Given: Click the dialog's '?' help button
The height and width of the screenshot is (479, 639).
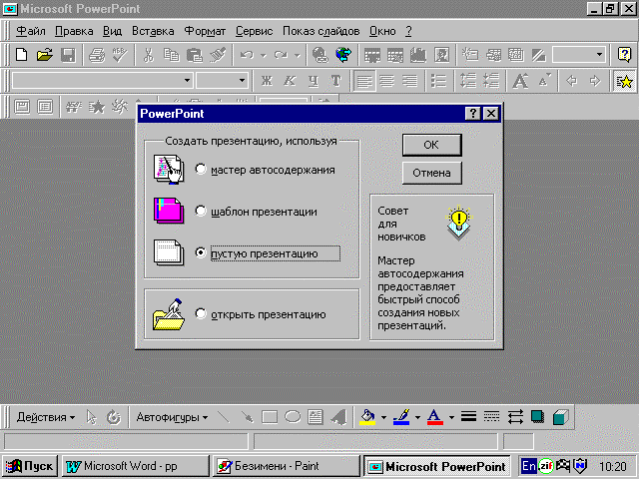Looking at the screenshot, I should (x=472, y=113).
